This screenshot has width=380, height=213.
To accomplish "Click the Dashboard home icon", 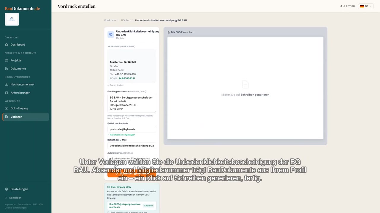I will pyautogui.click(x=7, y=45).
